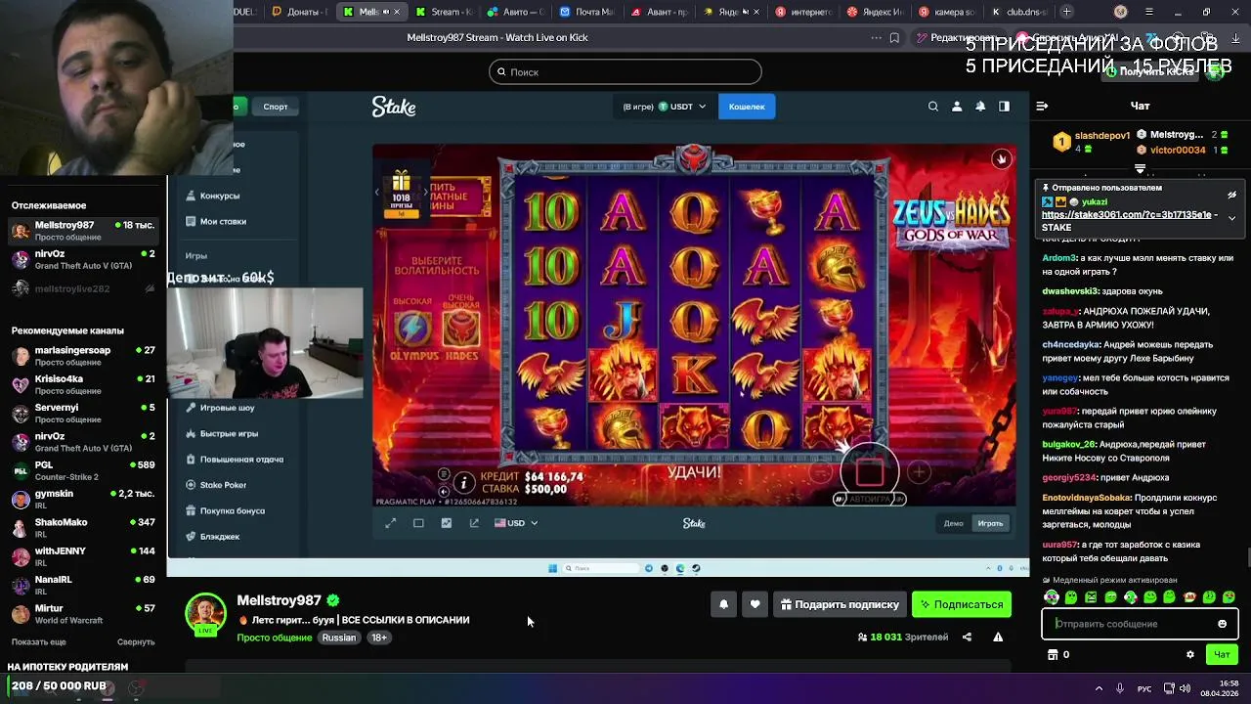
Task: Unpin the pinned chat message icon
Action: click(1231, 195)
